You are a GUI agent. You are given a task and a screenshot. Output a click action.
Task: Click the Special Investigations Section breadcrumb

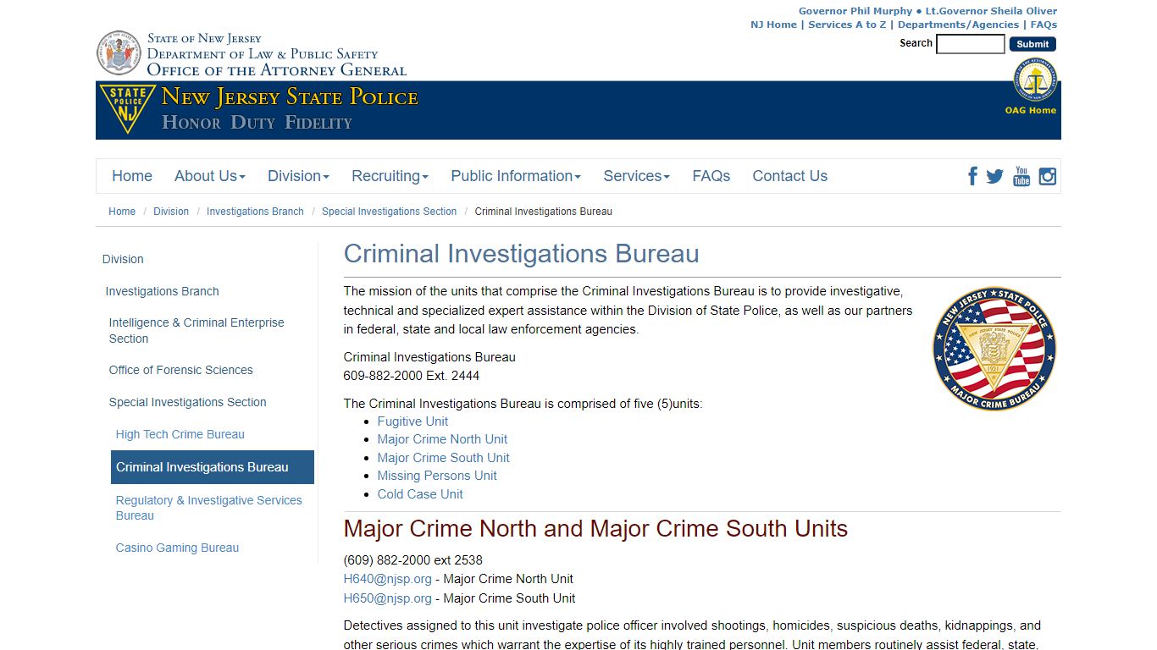tap(389, 212)
